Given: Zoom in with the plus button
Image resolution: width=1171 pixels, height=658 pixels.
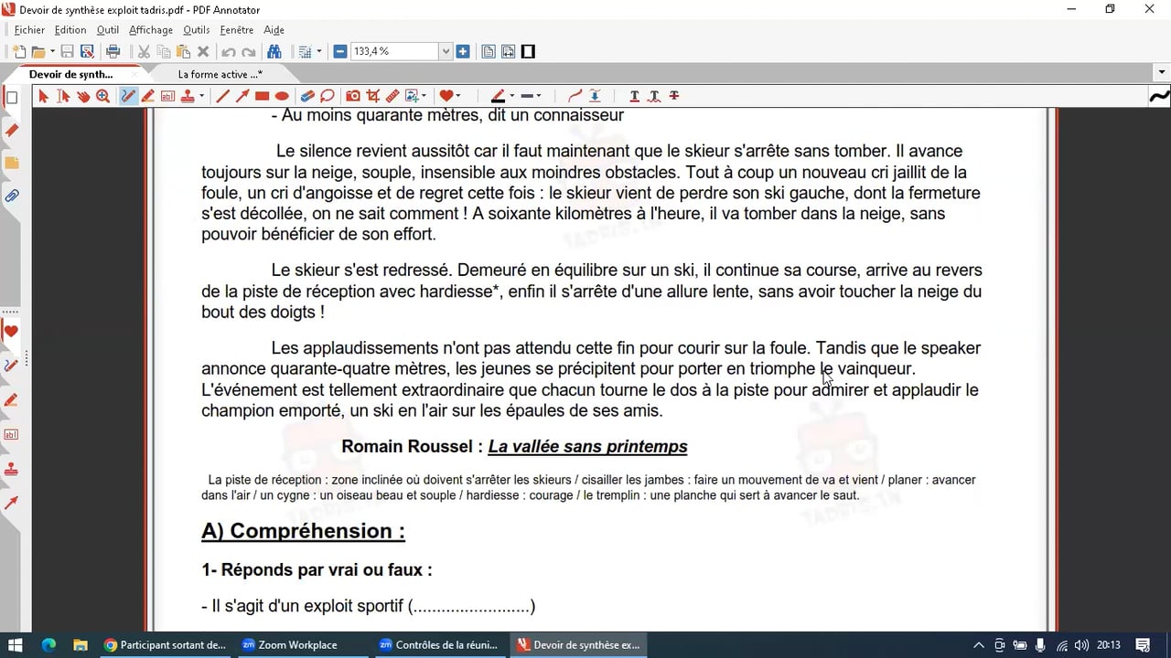Looking at the screenshot, I should [x=463, y=51].
